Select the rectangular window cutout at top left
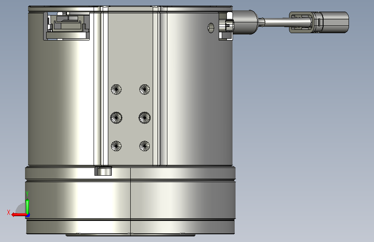The width and height of the screenshot is (374, 242). click(x=66, y=26)
